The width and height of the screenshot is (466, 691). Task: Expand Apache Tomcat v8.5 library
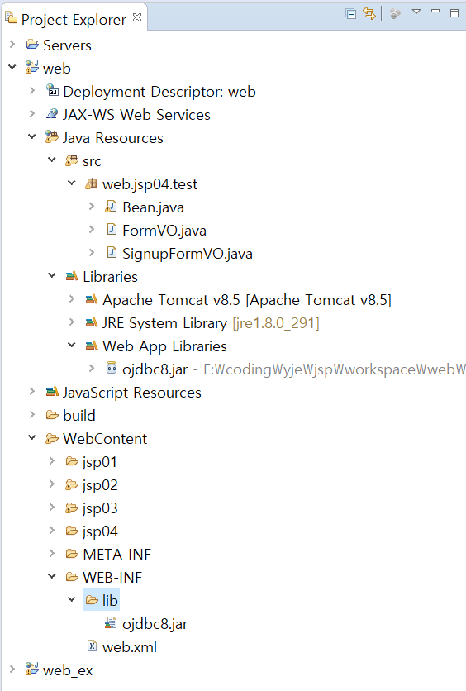[x=72, y=298]
